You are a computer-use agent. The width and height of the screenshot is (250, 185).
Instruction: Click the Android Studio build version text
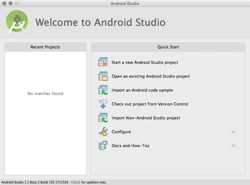coord(35,182)
